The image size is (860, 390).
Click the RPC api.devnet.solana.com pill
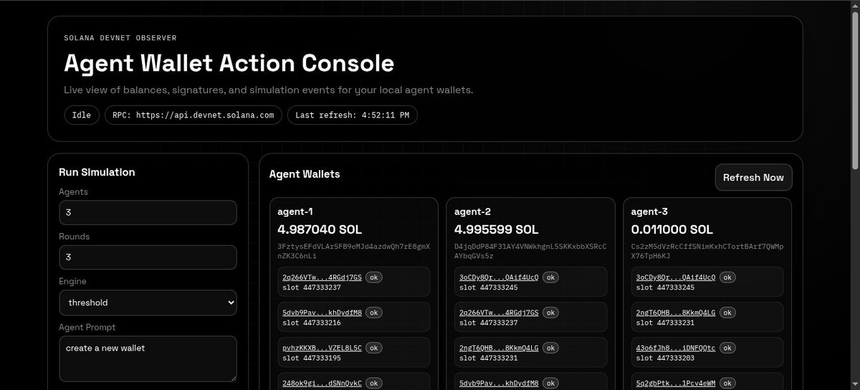[193, 115]
